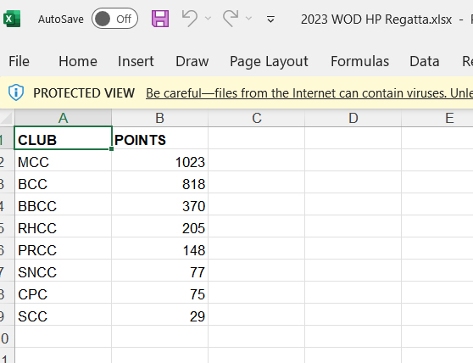Open the File menu

(x=19, y=61)
